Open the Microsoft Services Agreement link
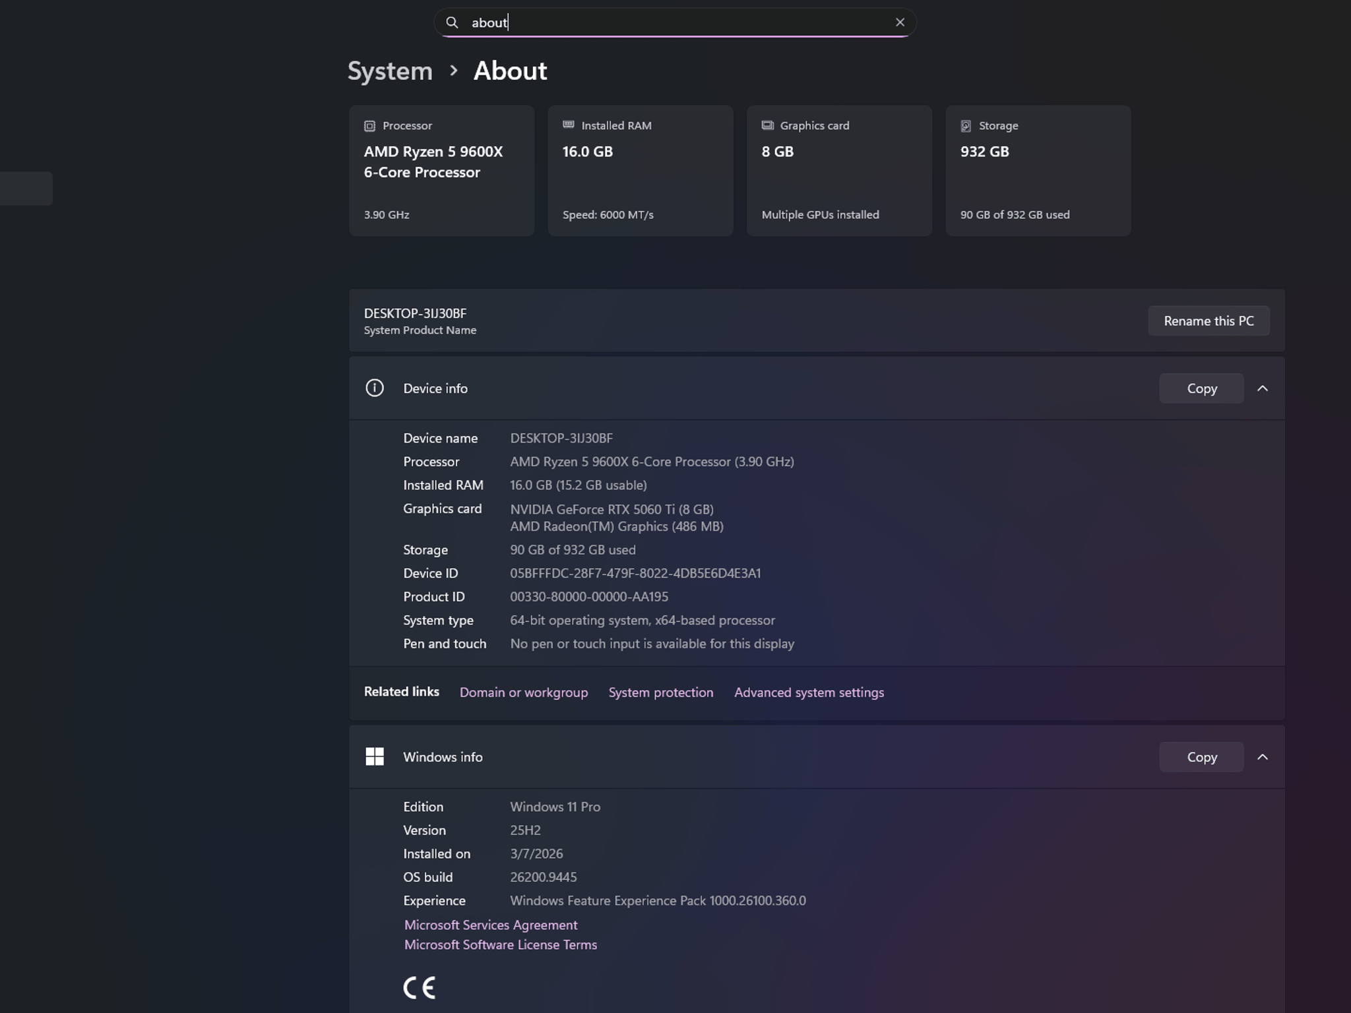Image resolution: width=1351 pixels, height=1013 pixels. pyautogui.click(x=491, y=925)
